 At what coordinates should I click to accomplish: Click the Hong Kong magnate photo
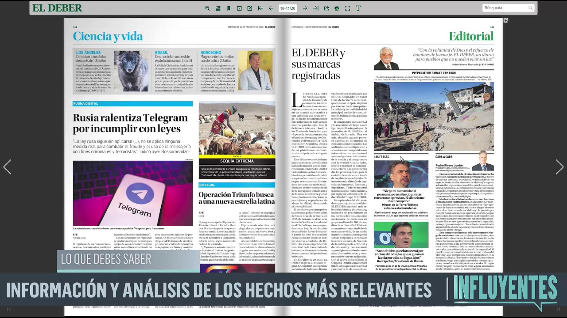pos(255,71)
